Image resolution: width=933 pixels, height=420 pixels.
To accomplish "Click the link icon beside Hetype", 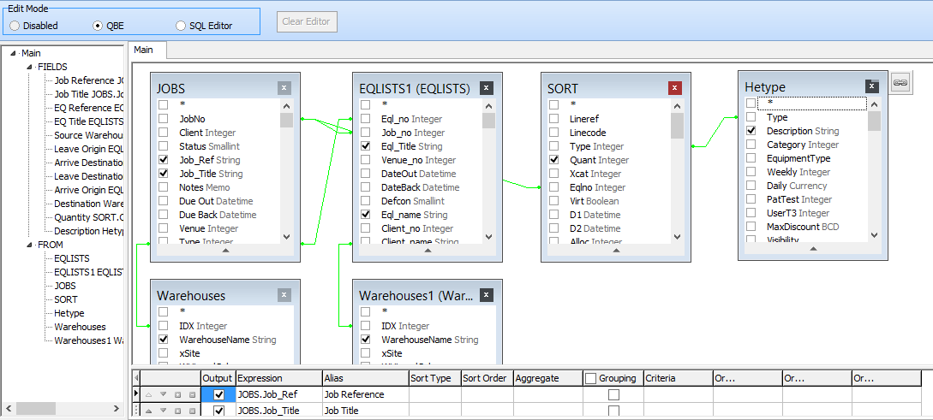I will click(900, 82).
